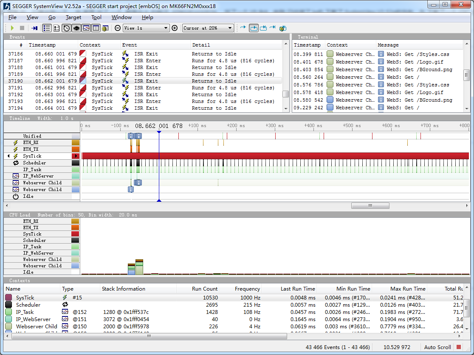
Task: Click the go to next context icon
Action: point(263,28)
